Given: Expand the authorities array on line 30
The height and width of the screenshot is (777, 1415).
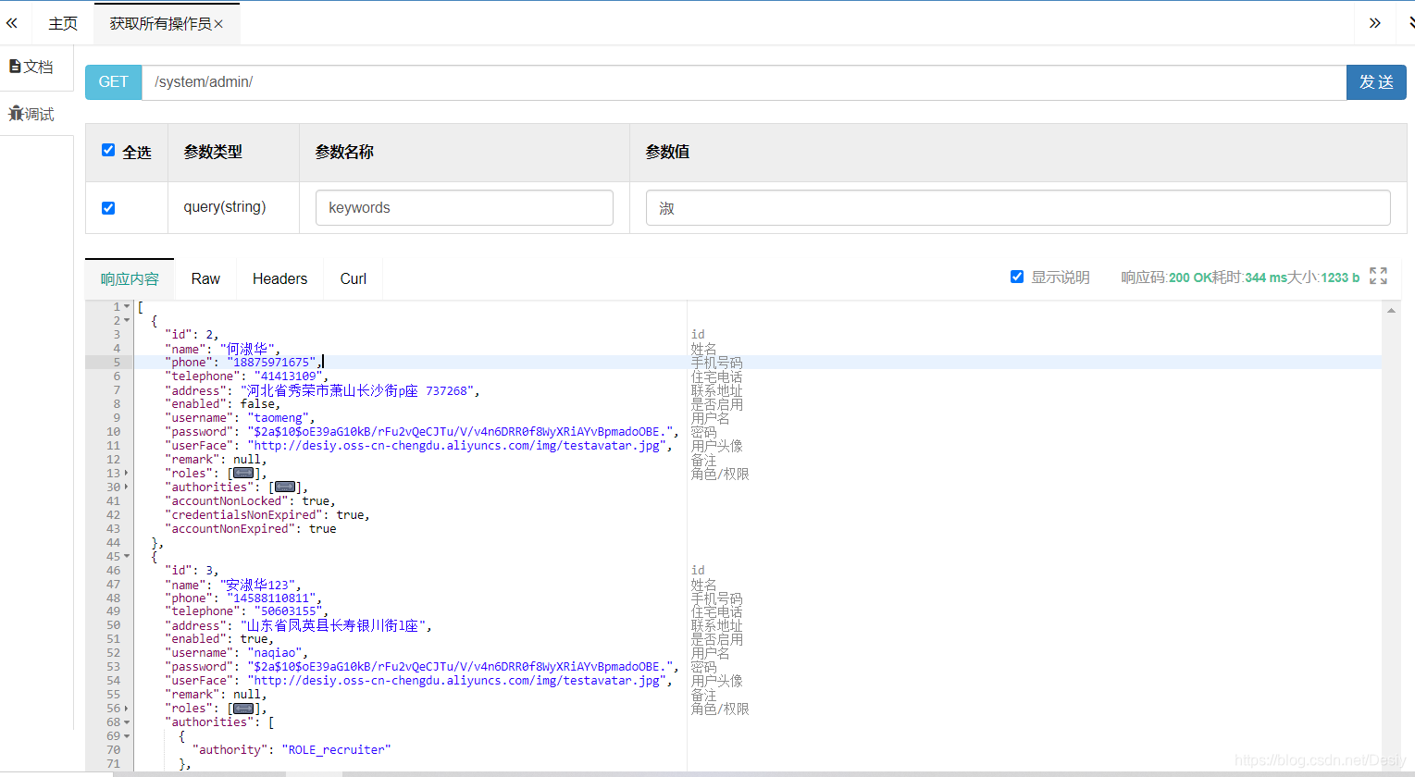Looking at the screenshot, I should point(124,487).
